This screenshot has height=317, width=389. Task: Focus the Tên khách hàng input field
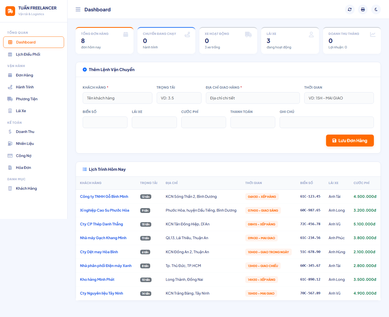[x=118, y=98]
